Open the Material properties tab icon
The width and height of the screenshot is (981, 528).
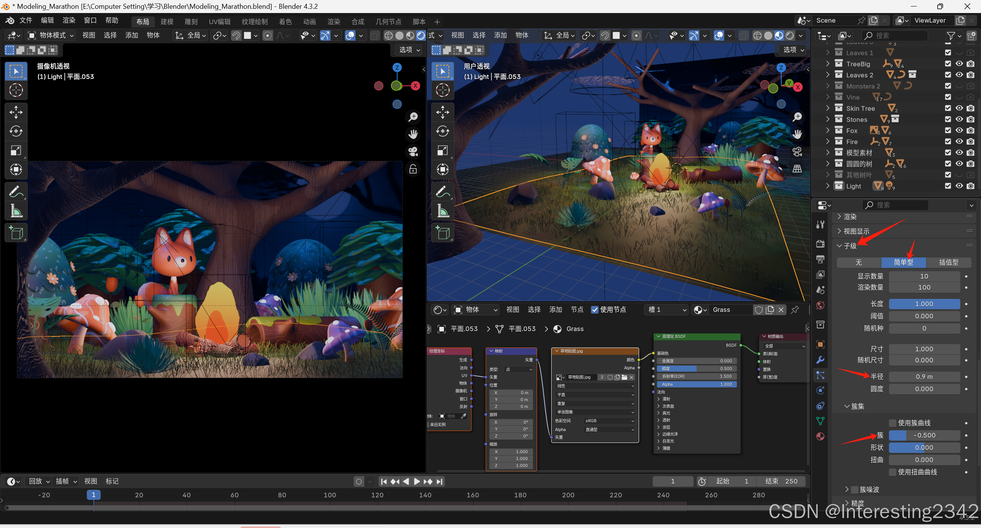pos(820,436)
